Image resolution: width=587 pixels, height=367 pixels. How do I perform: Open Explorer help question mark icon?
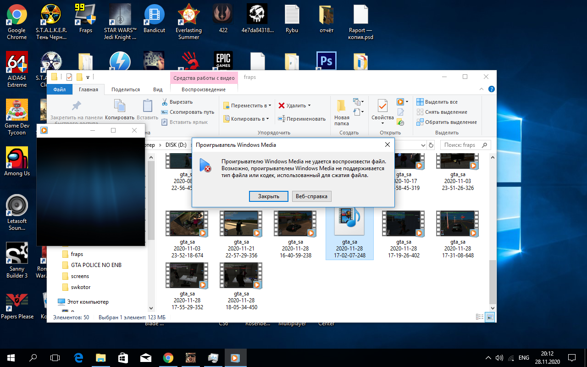point(491,89)
